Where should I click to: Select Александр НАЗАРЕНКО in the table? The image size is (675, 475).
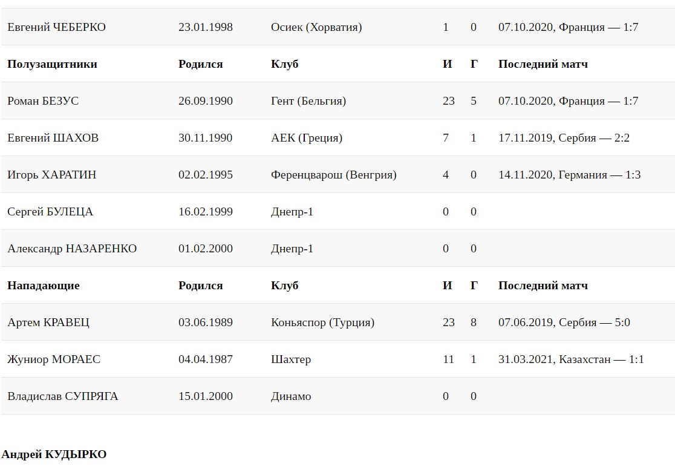(72, 249)
